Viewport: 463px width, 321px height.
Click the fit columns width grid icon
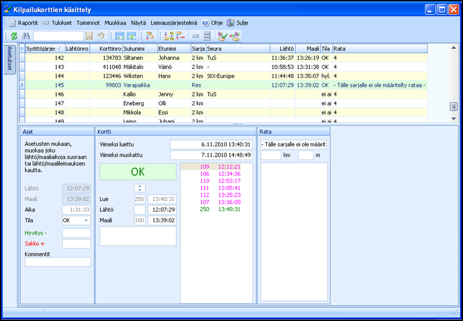[x=119, y=36]
